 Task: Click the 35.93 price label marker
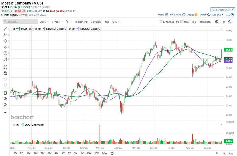tap(228, 50)
